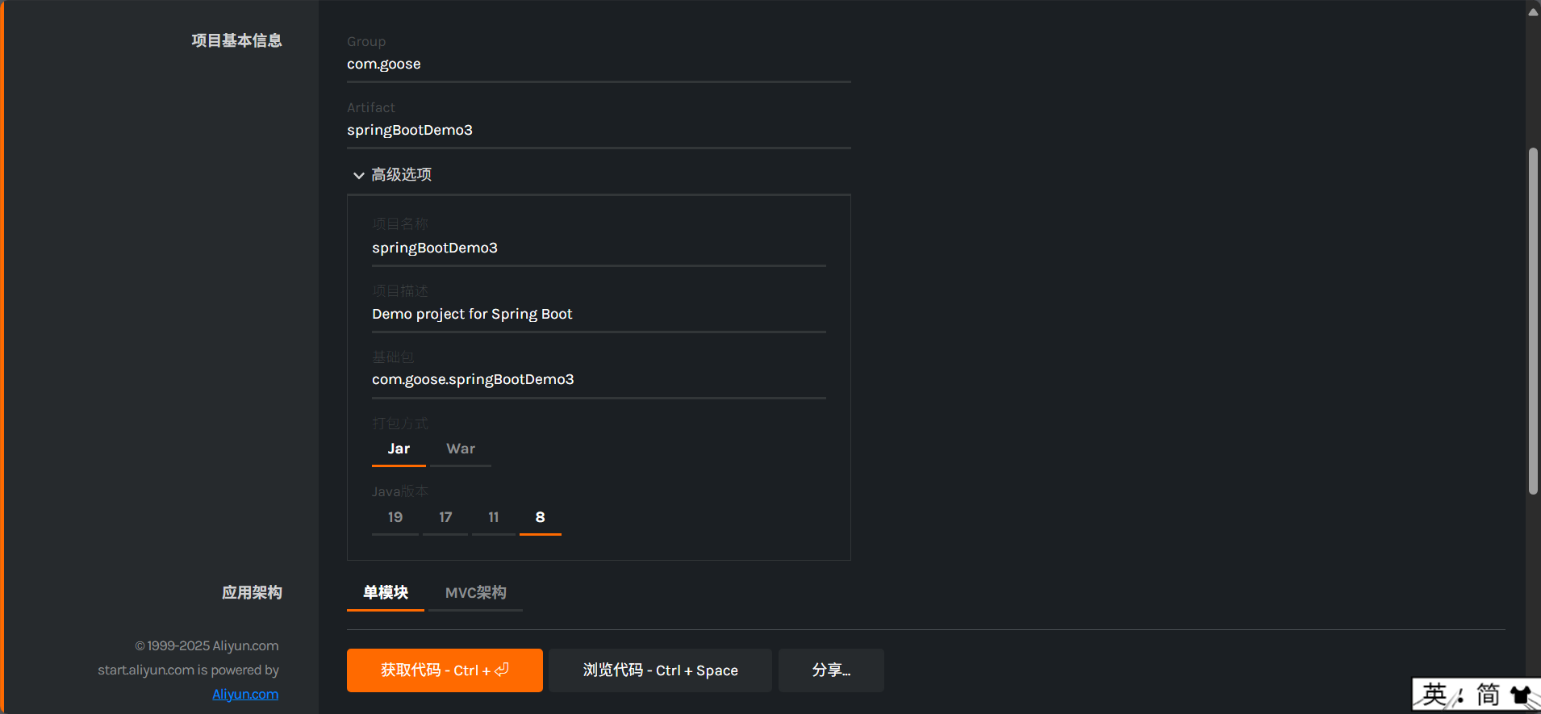Open the 分享... button
Image resolution: width=1541 pixels, height=714 pixels.
tap(831, 670)
